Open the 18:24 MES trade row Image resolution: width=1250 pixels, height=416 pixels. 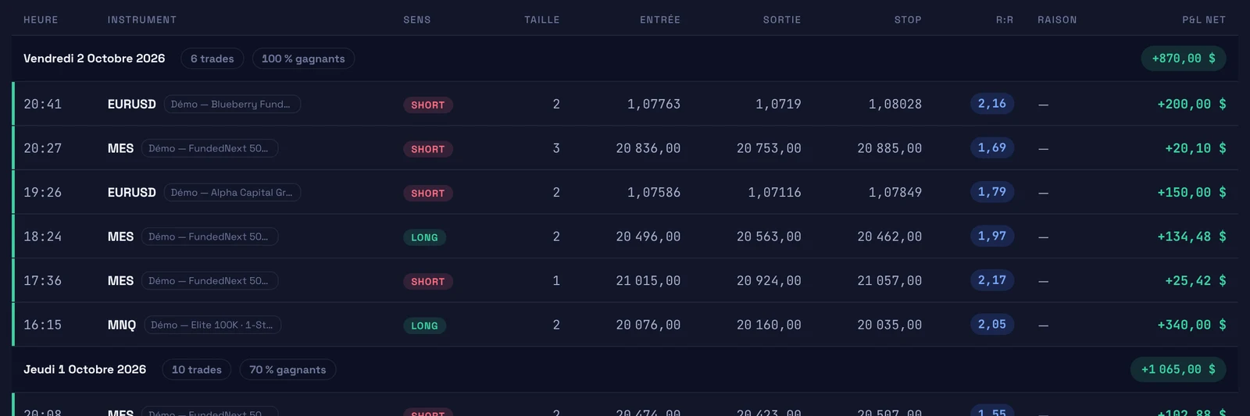pos(625,236)
